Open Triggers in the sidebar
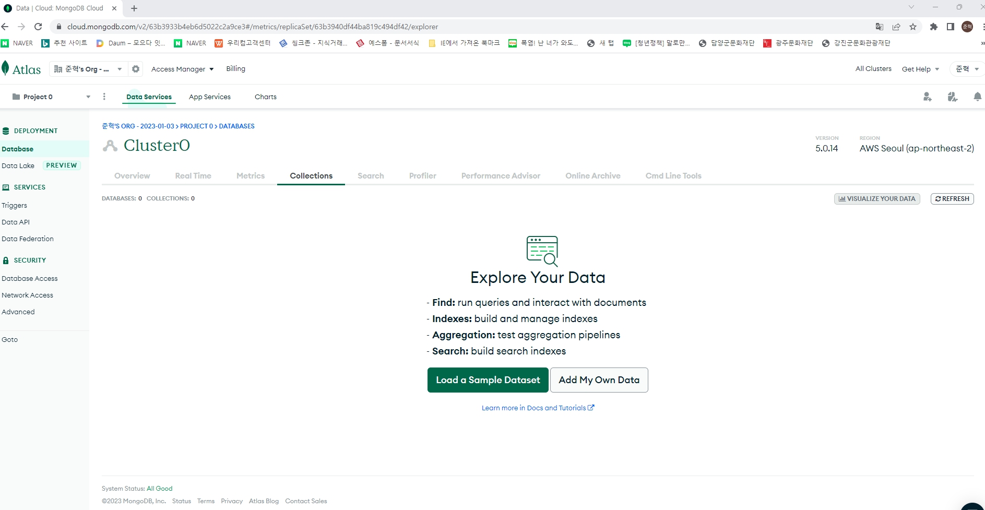This screenshot has width=985, height=510. [14, 206]
